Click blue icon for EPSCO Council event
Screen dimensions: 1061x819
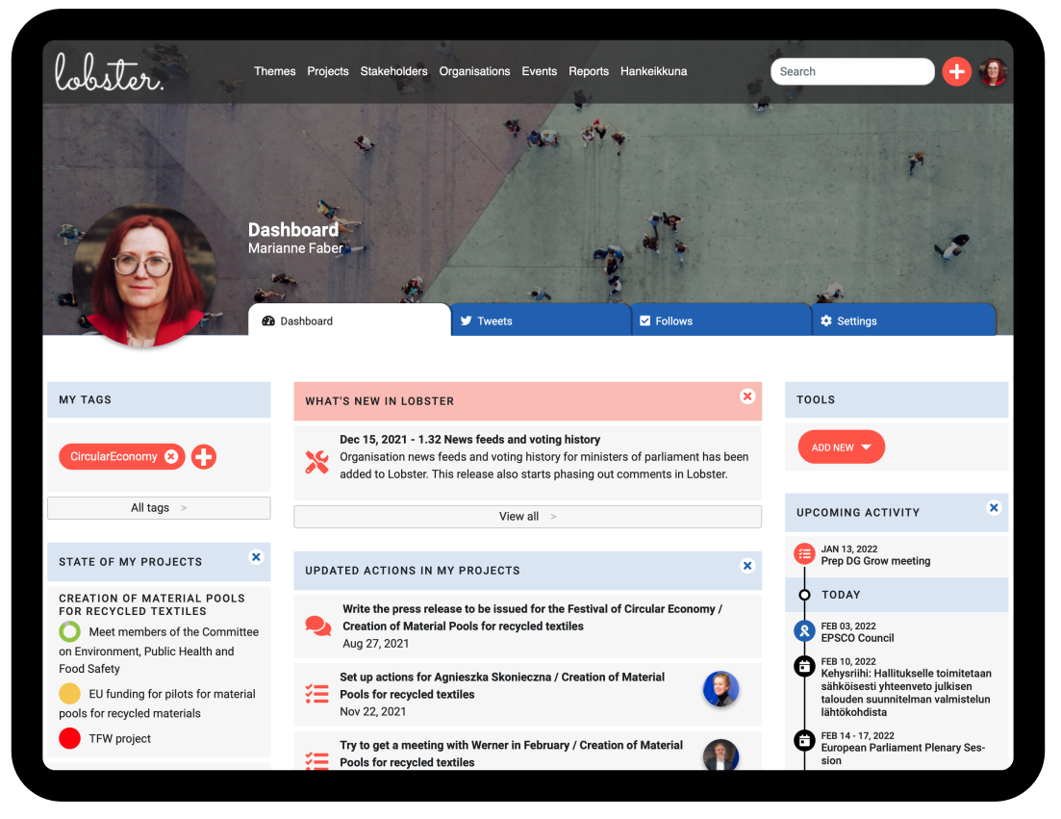(x=804, y=631)
